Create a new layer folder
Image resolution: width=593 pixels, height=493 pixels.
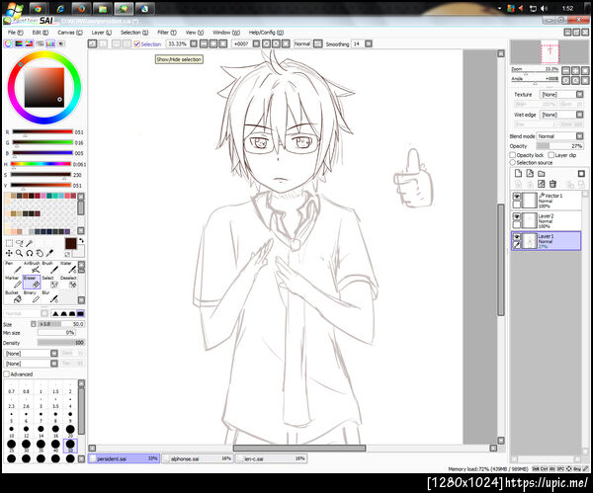[542, 174]
